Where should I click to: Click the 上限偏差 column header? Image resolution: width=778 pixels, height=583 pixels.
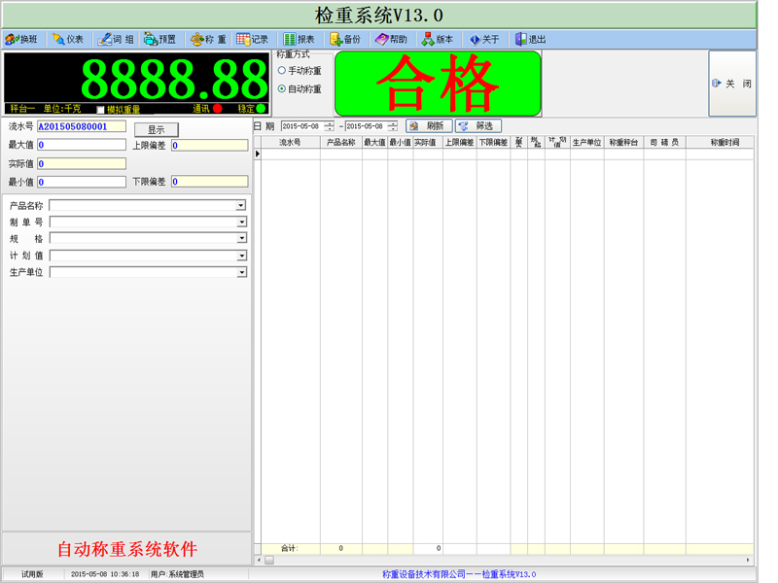(x=459, y=142)
